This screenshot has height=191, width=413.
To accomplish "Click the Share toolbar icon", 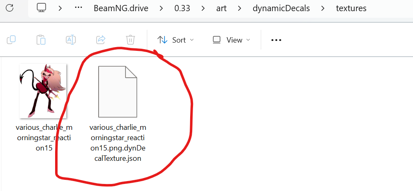I will pos(101,40).
